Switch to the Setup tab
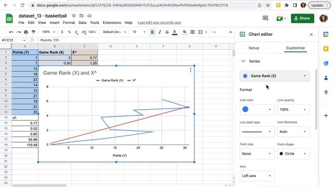333x187 pixels. [254, 48]
